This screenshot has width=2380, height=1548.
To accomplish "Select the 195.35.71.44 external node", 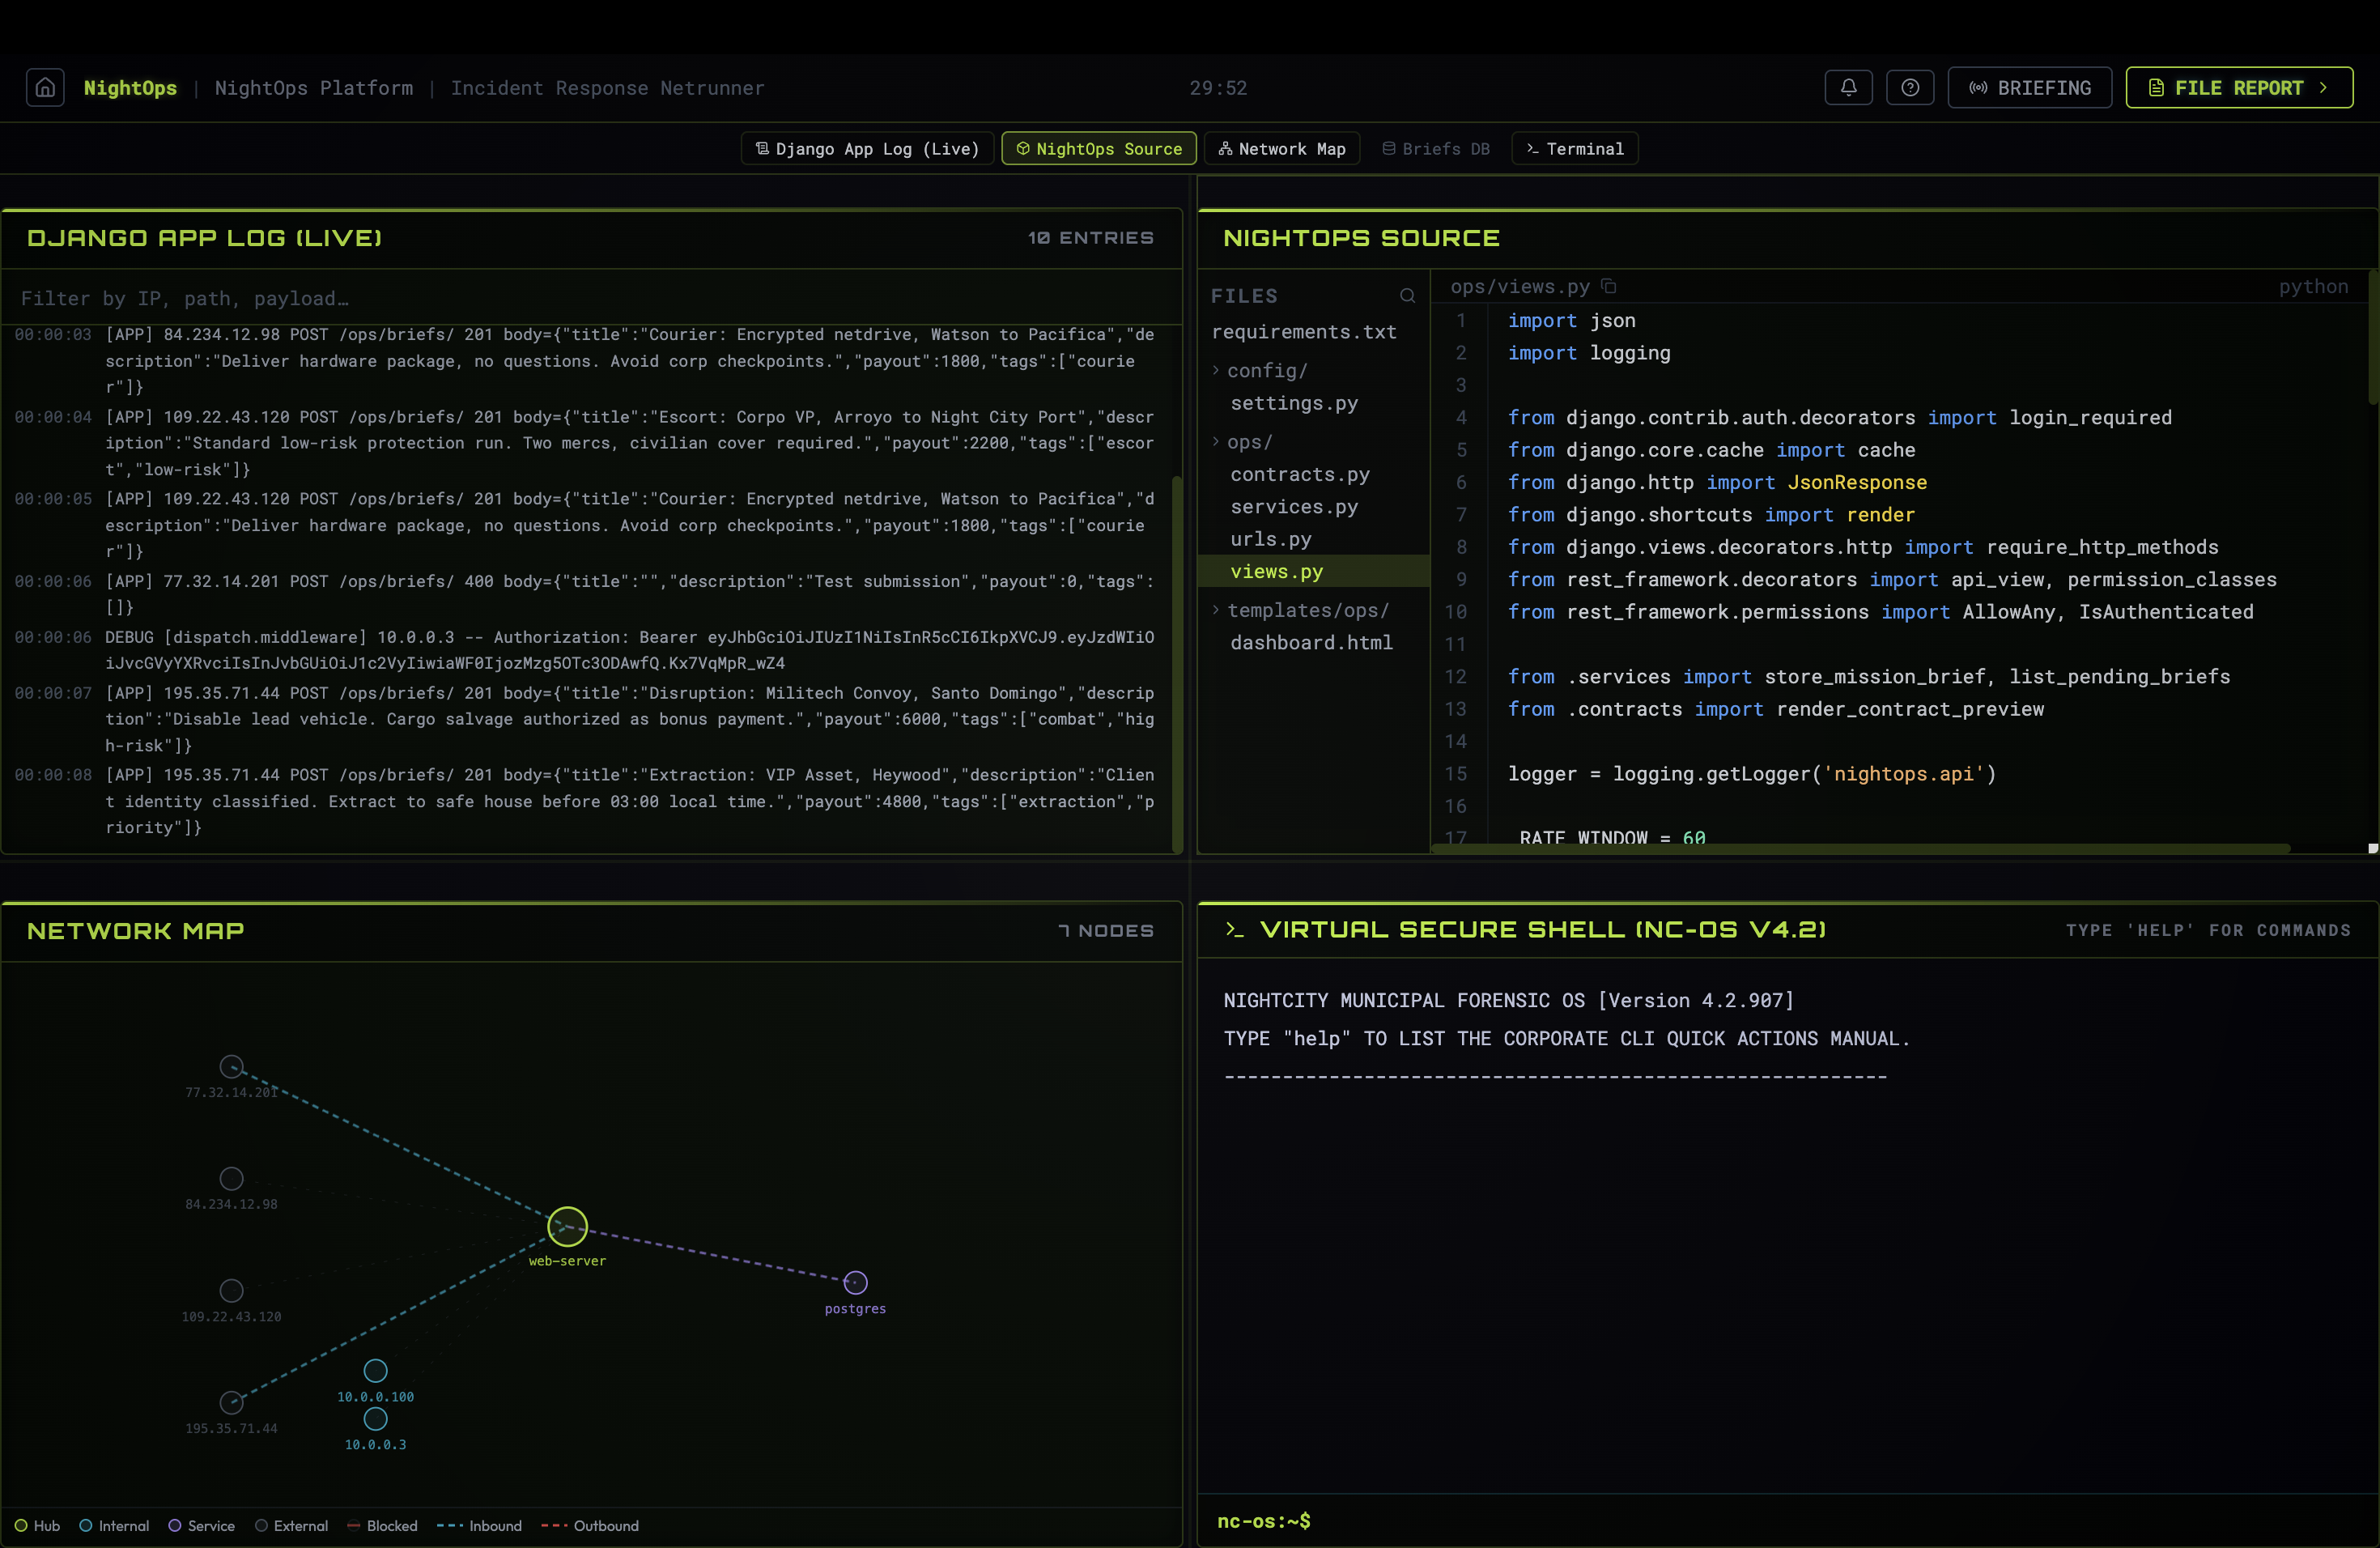I will click(x=231, y=1402).
